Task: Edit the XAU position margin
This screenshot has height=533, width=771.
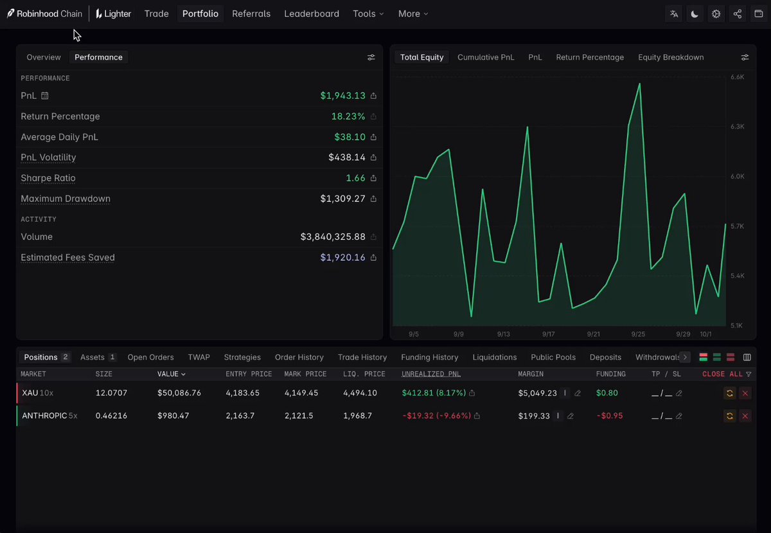Action: point(578,393)
